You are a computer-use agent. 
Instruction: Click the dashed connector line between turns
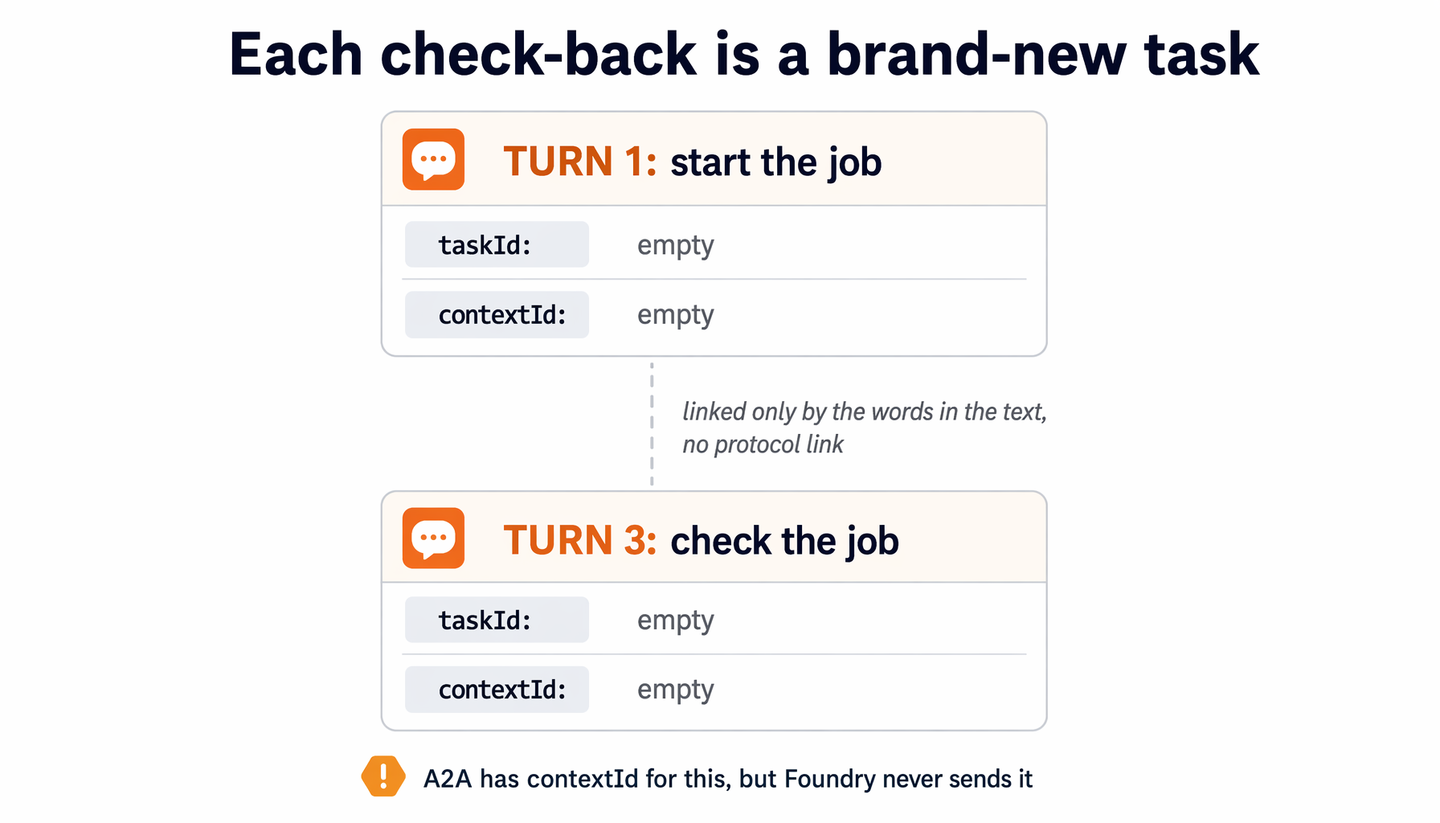pyautogui.click(x=652, y=424)
